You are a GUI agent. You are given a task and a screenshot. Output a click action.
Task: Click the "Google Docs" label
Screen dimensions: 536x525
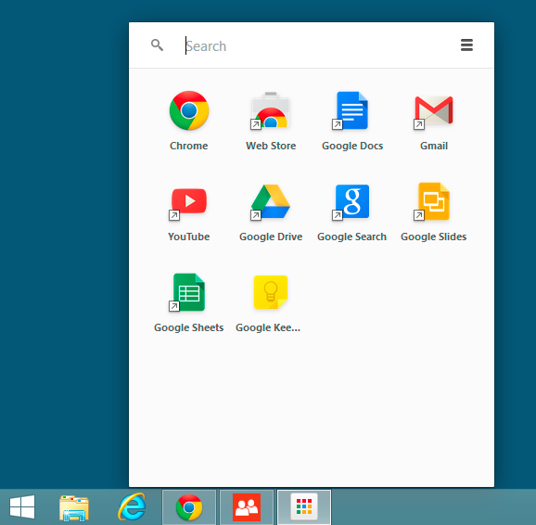pyautogui.click(x=352, y=146)
